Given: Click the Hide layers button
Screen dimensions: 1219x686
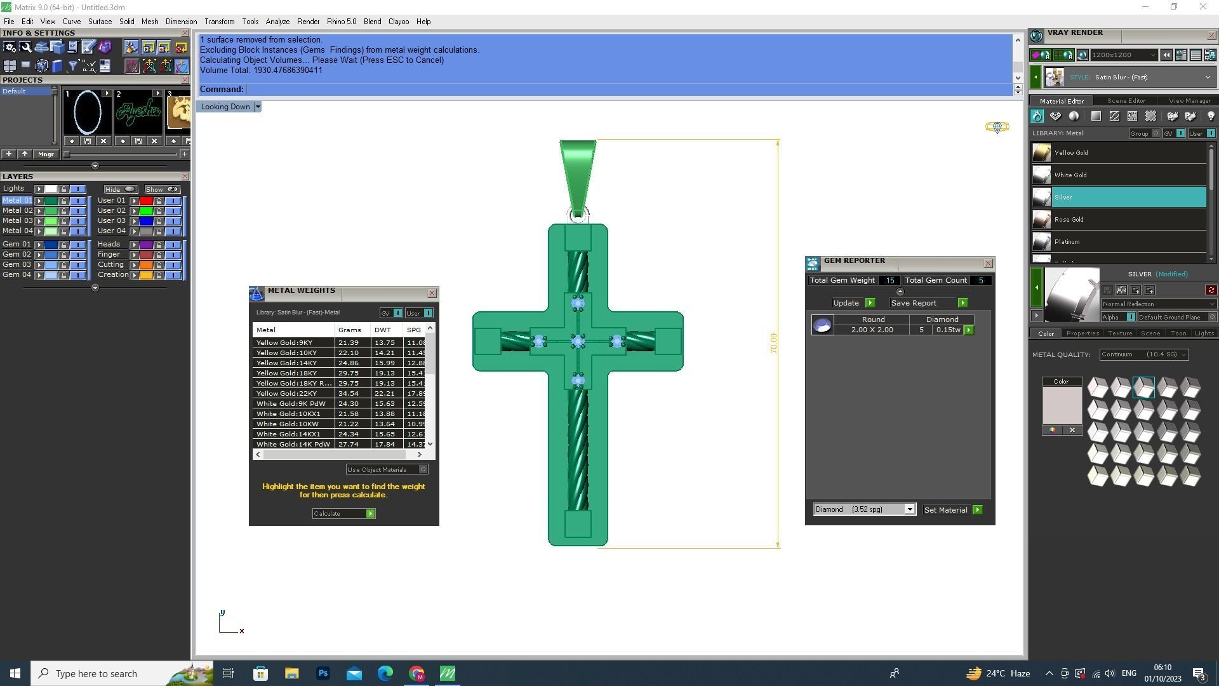Looking at the screenshot, I should point(121,189).
